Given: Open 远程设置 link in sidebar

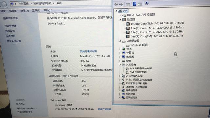Looking at the screenshot, I should (x=10, y=31).
